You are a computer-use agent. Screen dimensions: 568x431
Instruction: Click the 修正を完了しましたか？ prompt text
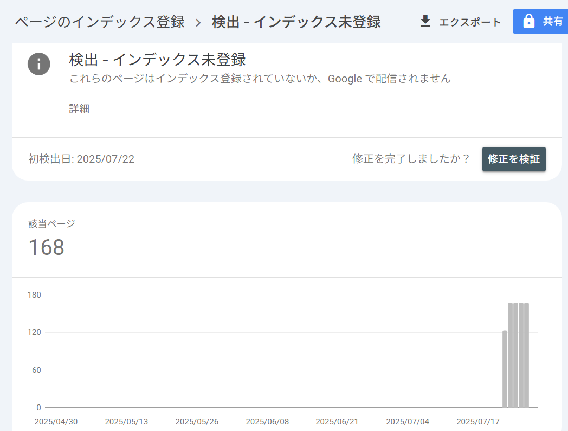411,159
